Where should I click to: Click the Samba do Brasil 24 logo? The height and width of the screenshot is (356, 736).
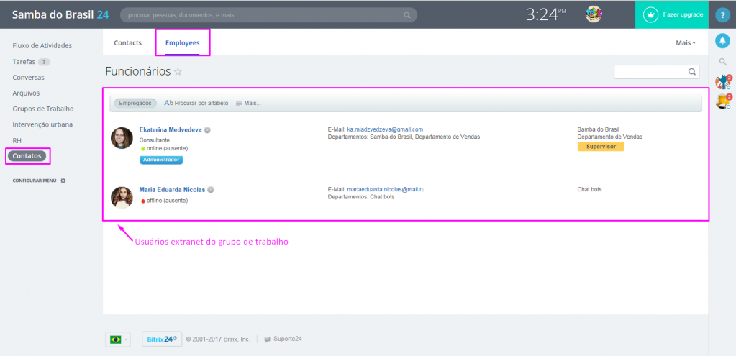[60, 14]
